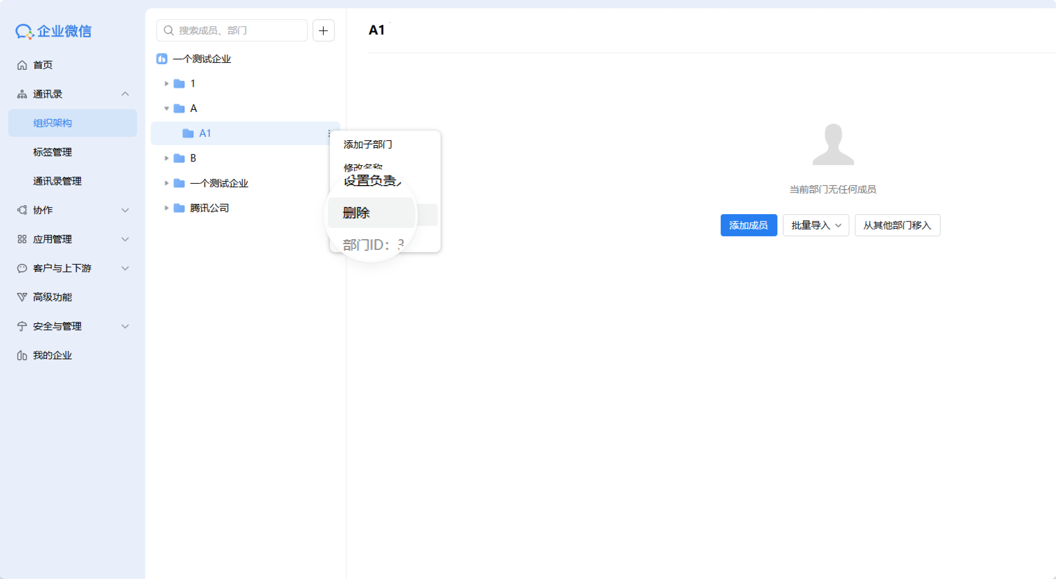Click the home icon beside 首页

point(22,65)
